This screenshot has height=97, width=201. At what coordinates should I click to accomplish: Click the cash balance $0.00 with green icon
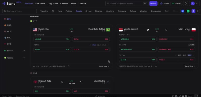tap(176, 3)
